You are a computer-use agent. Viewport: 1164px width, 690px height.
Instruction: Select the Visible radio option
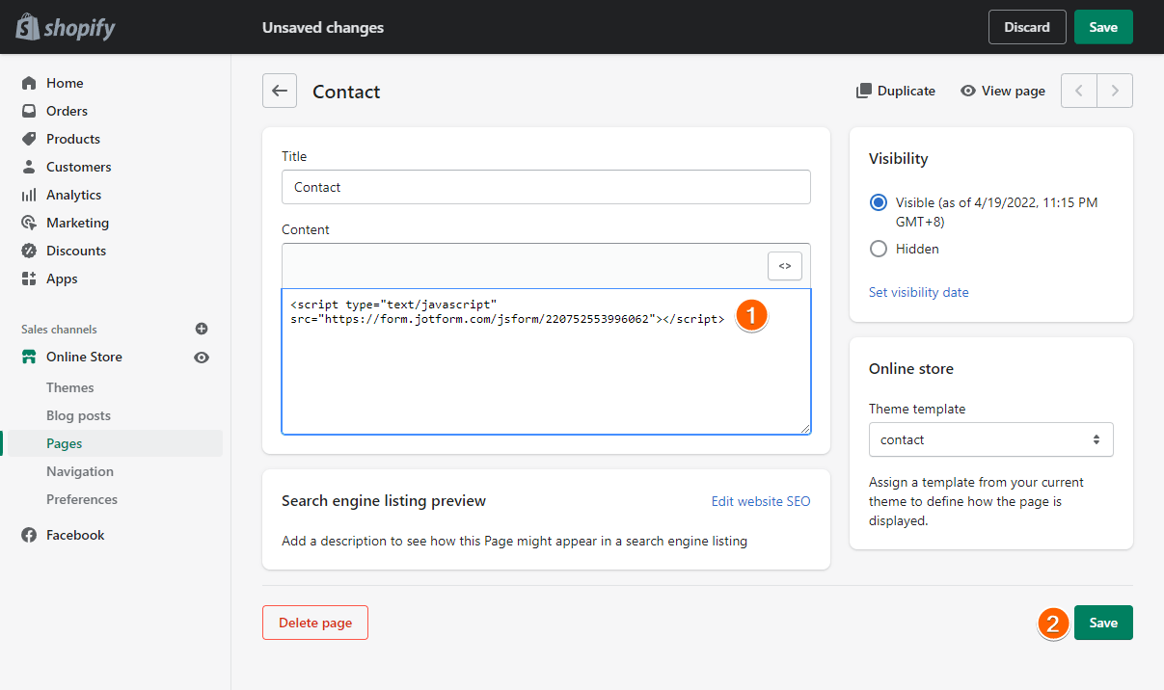point(879,203)
